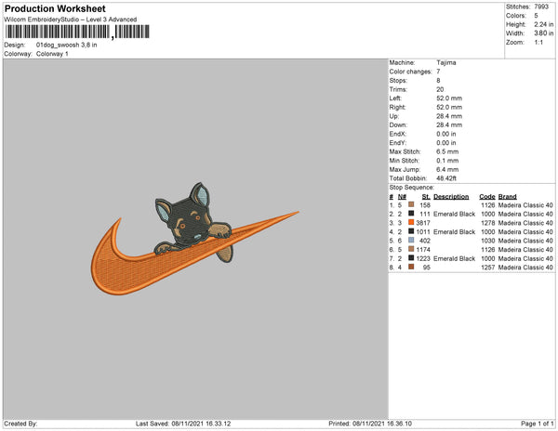Click code '1257' in stop row 8

coord(488,268)
